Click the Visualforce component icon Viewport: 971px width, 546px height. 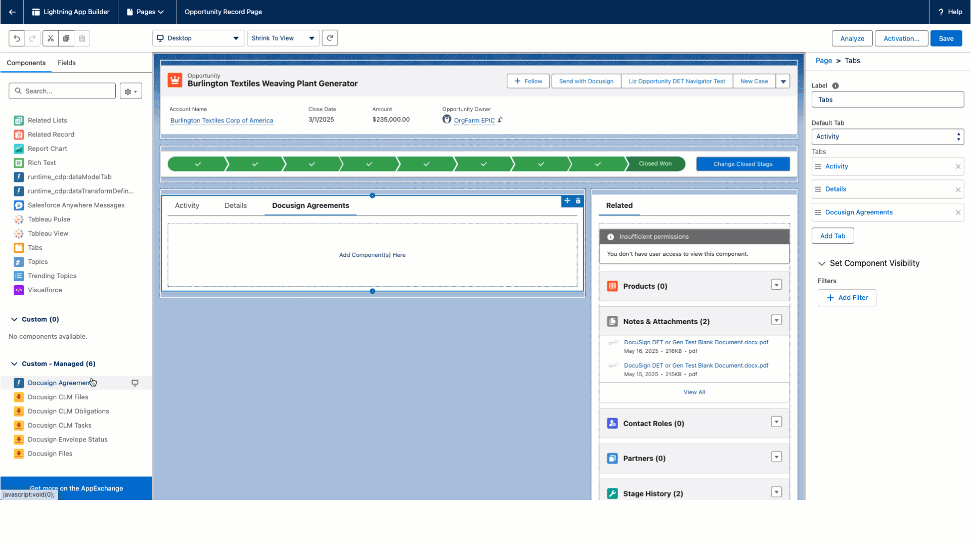click(x=19, y=290)
